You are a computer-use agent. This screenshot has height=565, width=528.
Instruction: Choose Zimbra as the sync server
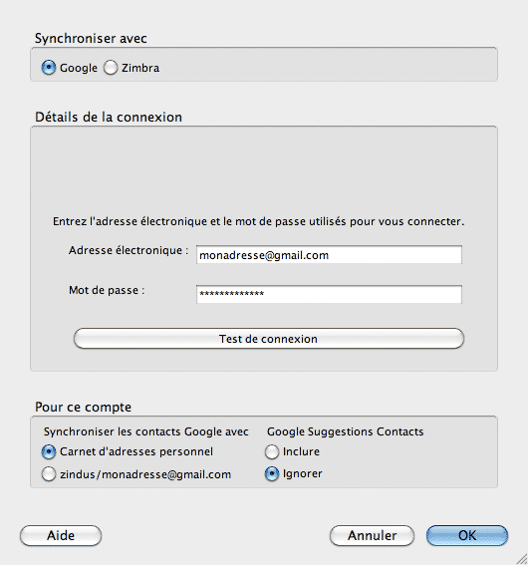(111, 68)
